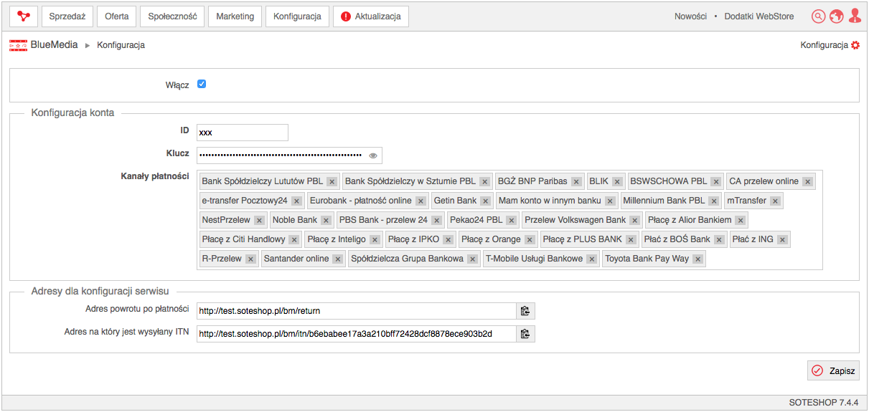
Task: Remove the mTransfer tag
Action: [775, 201]
